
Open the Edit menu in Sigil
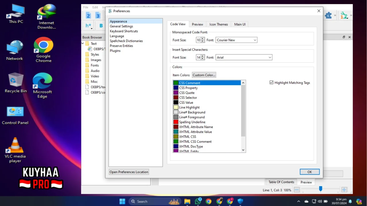tap(95, 7)
